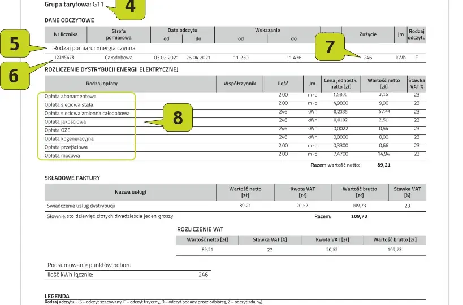This screenshot has height=305, width=463.
Task: Select the 'LEGENDA' heading
Action: point(57,296)
